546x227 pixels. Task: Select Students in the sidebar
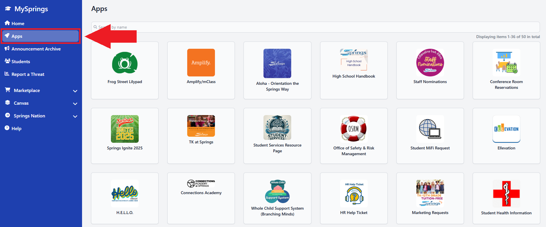coord(21,62)
